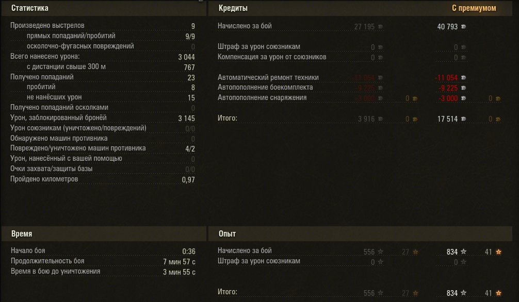Click the silver star beside 556 in Начислено за бой
The width and height of the screenshot is (519, 302).
(381, 251)
